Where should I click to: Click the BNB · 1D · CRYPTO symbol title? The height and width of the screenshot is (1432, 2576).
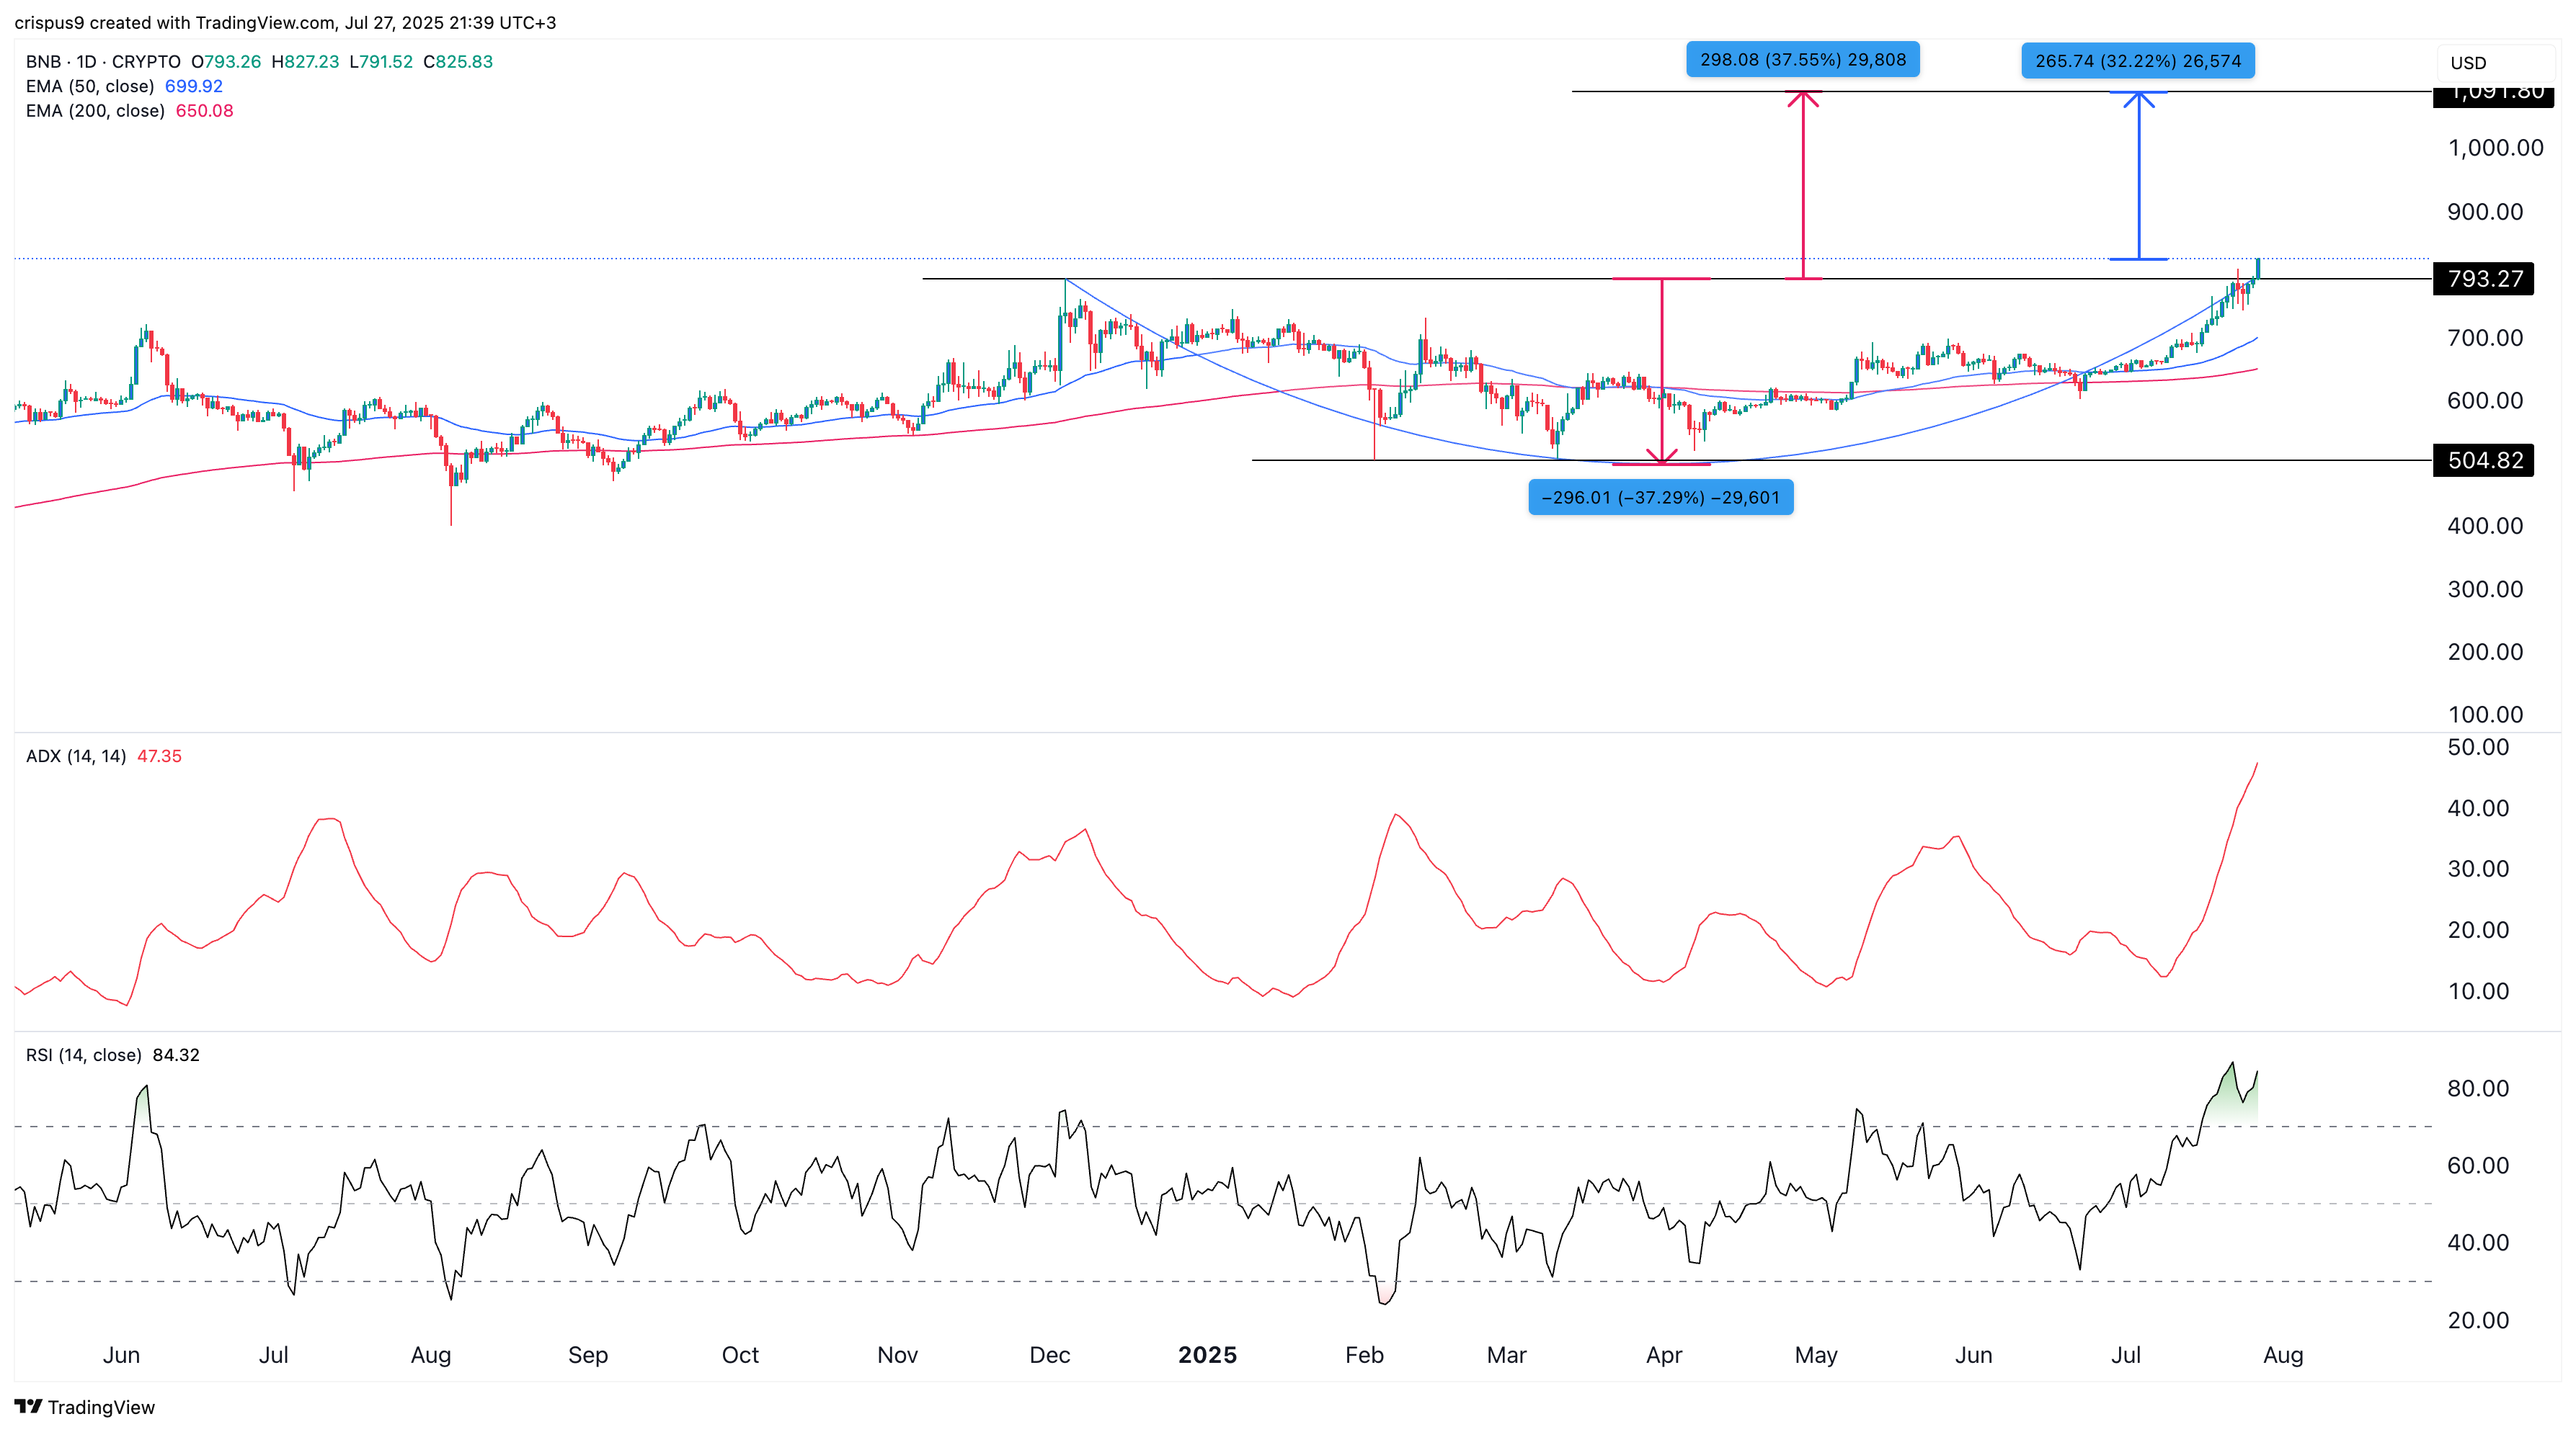coord(103,61)
